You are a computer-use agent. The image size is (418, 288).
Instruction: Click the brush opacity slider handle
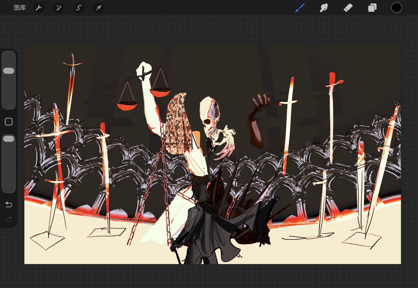[9, 139]
